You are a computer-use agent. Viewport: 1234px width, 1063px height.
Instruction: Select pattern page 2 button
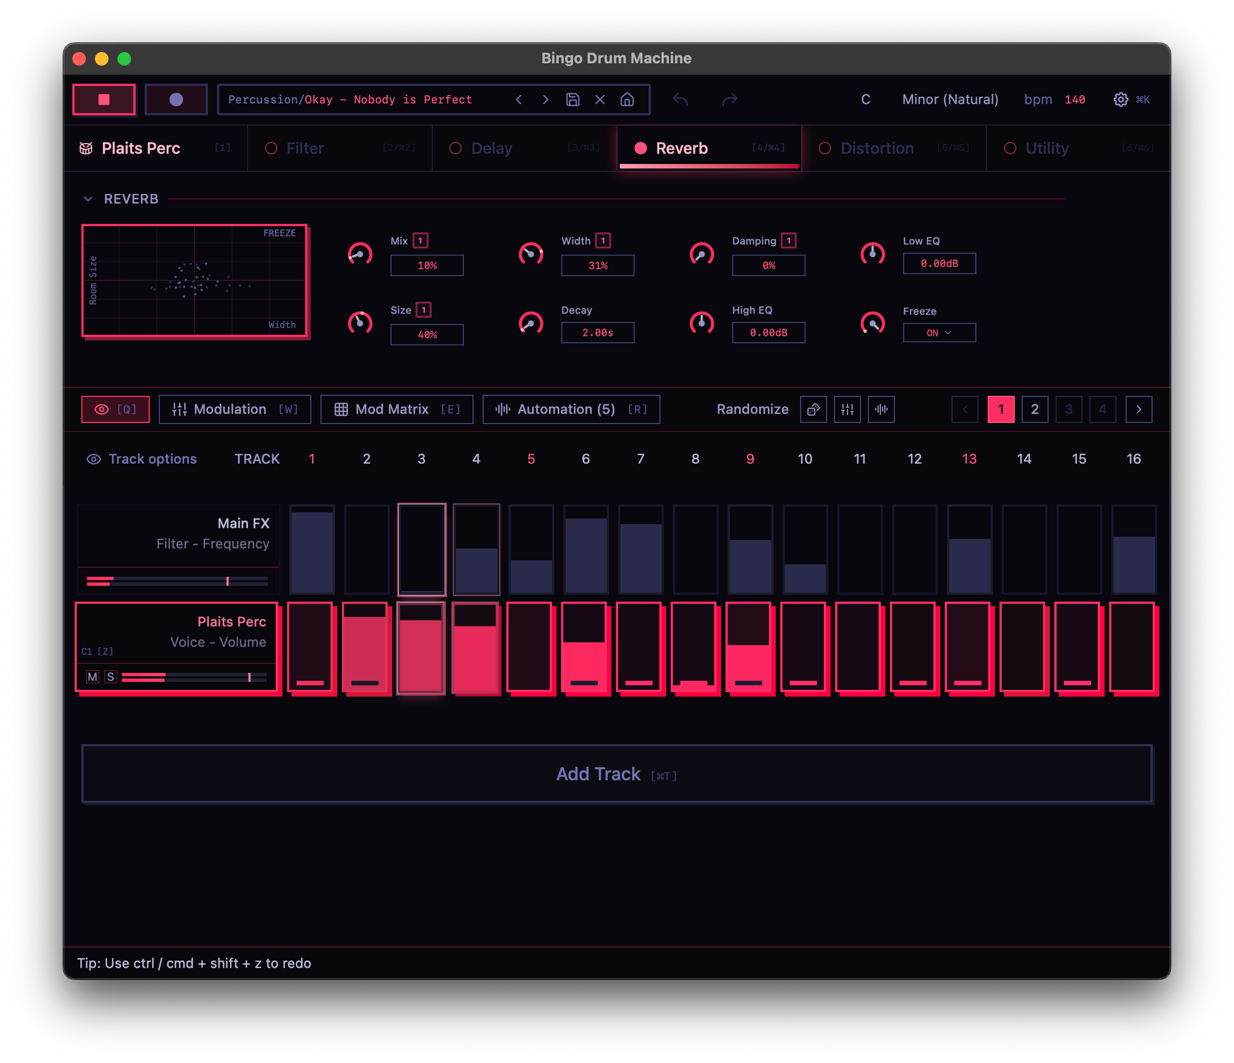[1035, 409]
